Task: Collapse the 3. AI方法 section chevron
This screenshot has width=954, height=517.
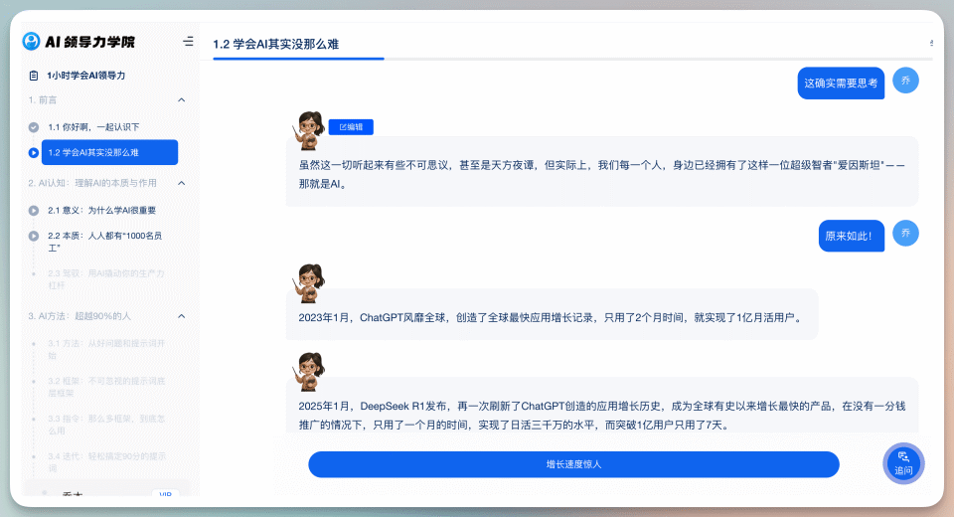Action: [x=181, y=316]
